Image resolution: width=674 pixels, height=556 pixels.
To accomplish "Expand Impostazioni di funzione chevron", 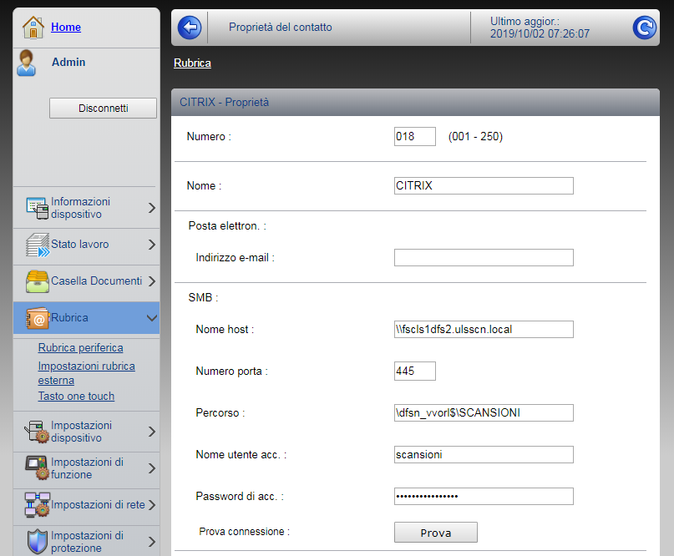I will tap(152, 468).
